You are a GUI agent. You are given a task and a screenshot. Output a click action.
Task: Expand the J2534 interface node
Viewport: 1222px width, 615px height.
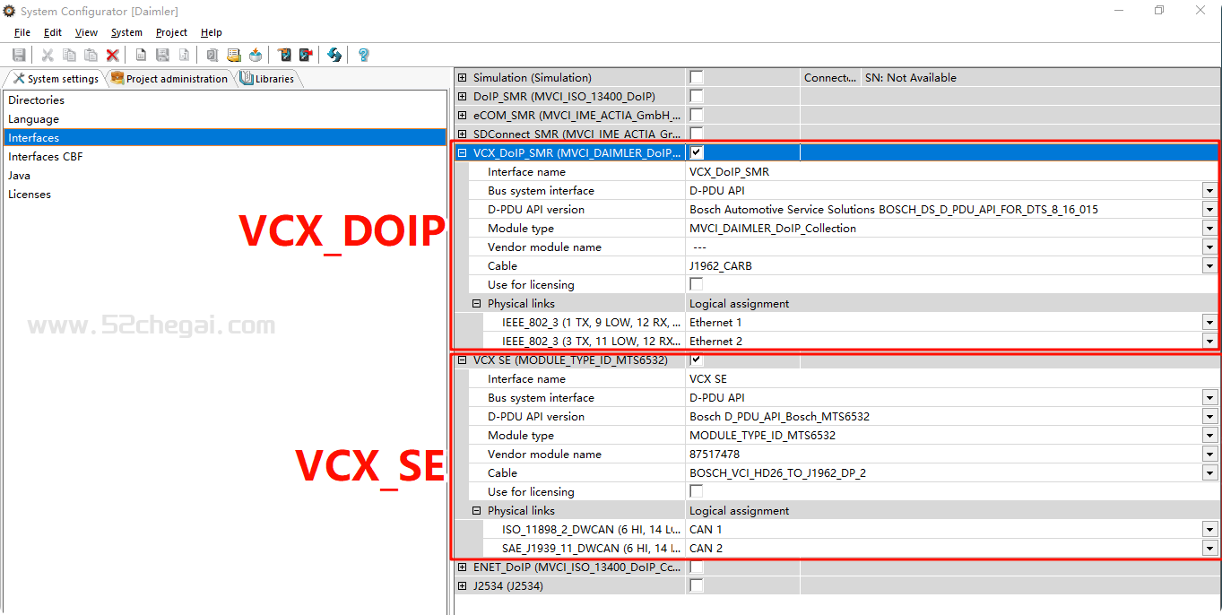click(463, 586)
